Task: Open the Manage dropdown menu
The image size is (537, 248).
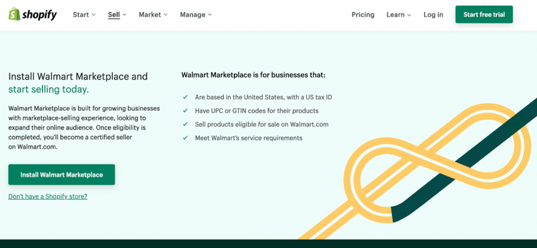Action: click(x=196, y=14)
